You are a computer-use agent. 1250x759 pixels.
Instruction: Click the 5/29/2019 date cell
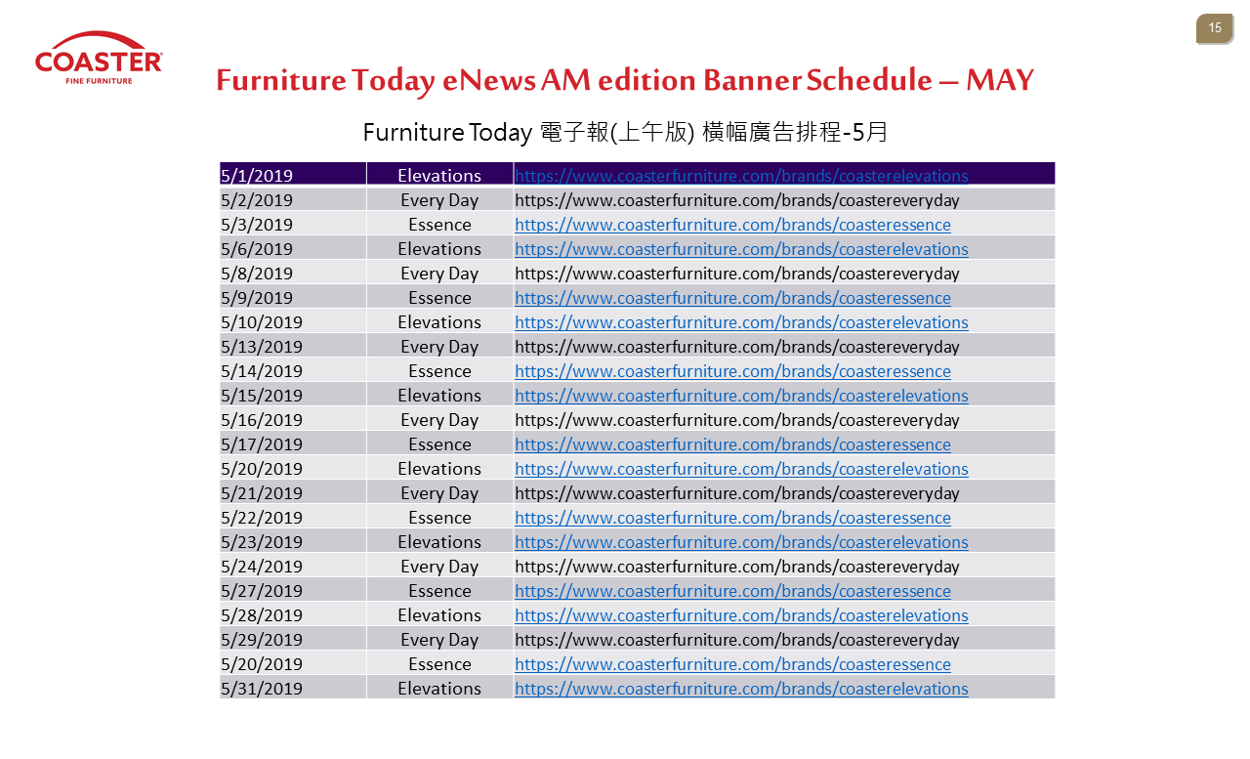click(x=293, y=639)
